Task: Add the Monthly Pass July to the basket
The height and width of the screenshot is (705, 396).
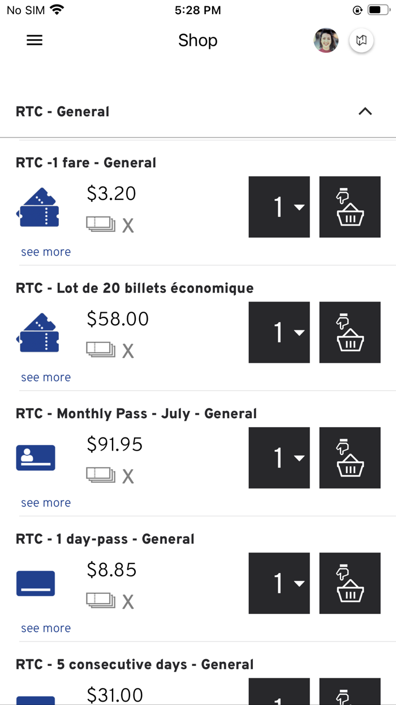Action: pos(350,457)
